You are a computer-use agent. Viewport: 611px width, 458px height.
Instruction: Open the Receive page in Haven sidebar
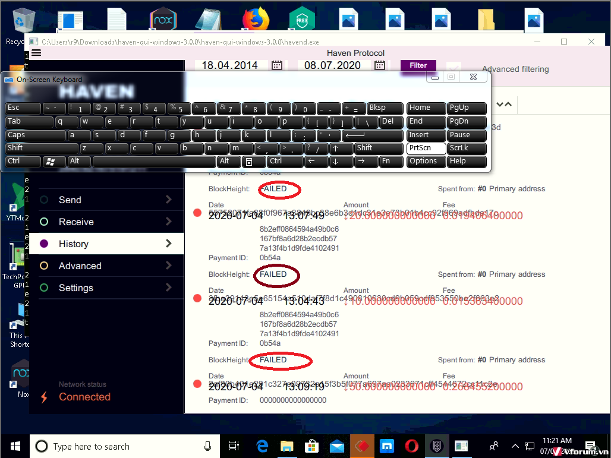click(106, 222)
